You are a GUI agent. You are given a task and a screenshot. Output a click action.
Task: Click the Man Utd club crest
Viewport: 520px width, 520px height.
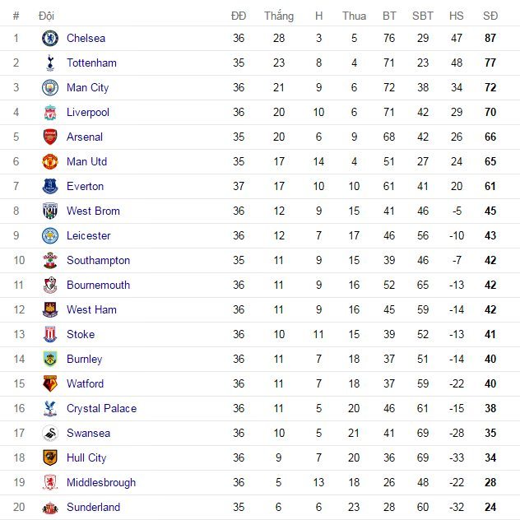[x=50, y=161]
